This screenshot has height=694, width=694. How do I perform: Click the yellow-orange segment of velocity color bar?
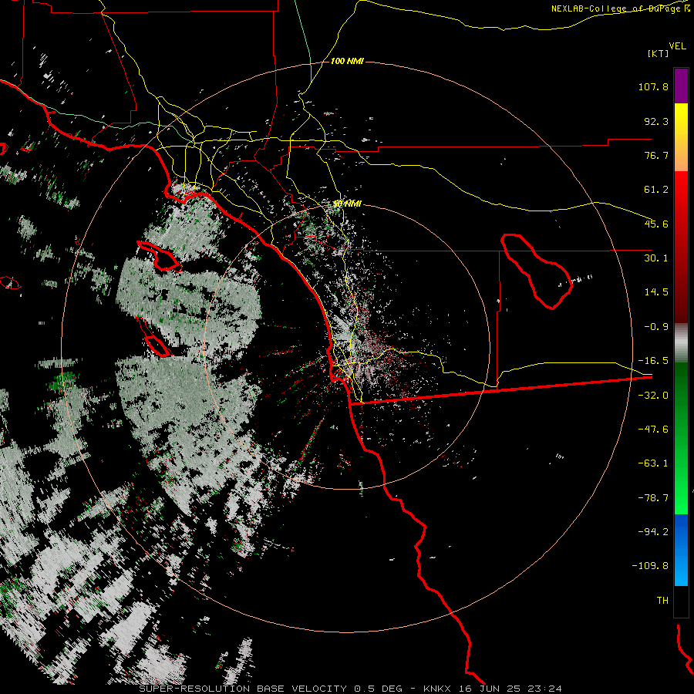pos(681,137)
